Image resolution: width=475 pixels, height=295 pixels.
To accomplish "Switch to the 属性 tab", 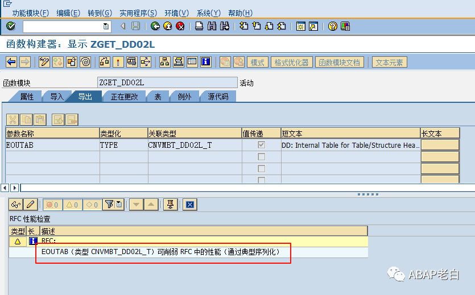I will click(27, 97).
